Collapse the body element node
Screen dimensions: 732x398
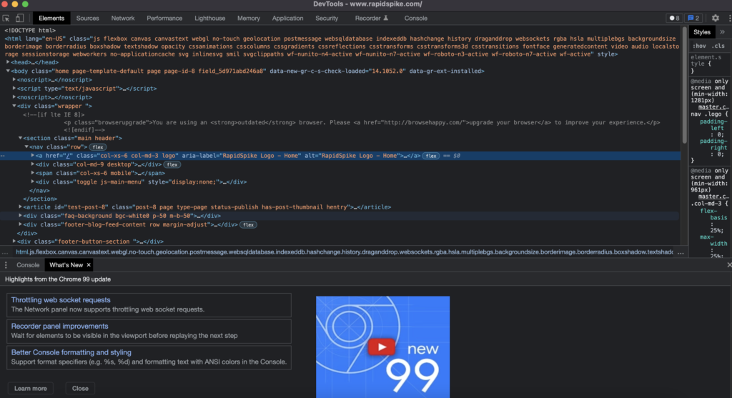click(8, 71)
